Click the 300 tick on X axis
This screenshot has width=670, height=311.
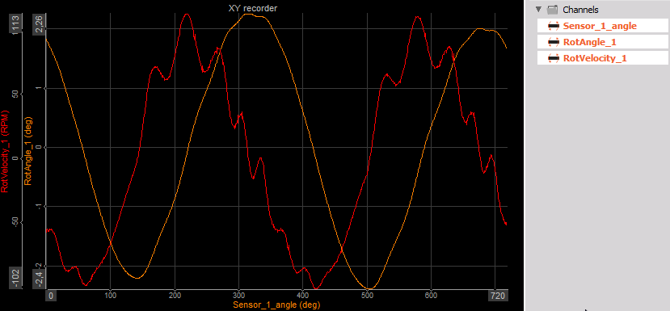pyautogui.click(x=239, y=295)
